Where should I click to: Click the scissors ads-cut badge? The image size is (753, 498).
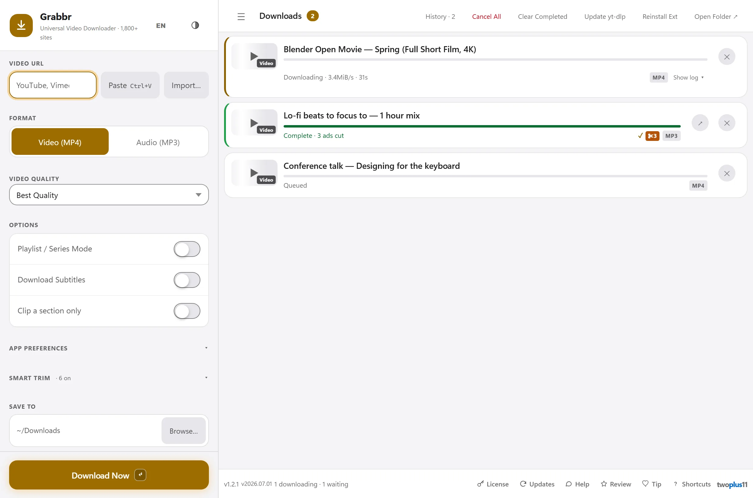pyautogui.click(x=652, y=136)
